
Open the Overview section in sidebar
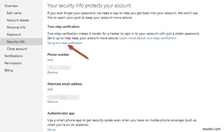pyautogui.click(x=11, y=6)
